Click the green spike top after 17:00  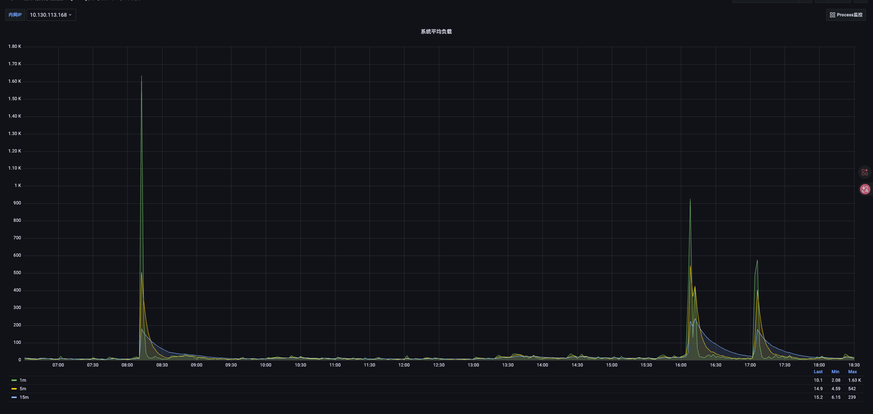pos(757,260)
